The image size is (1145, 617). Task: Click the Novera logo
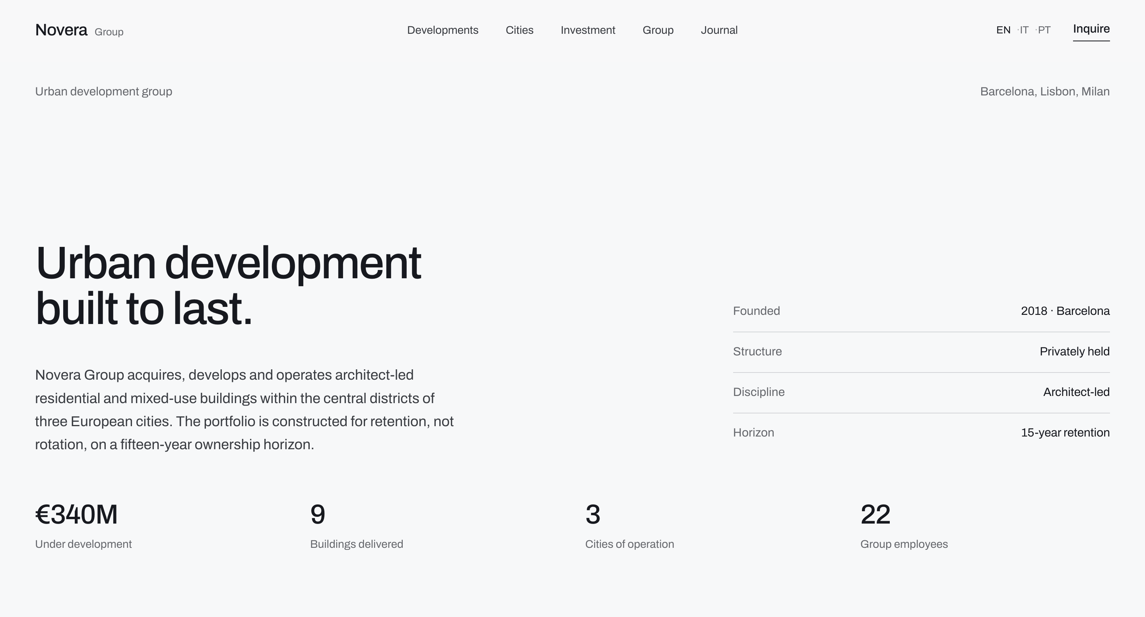79,30
